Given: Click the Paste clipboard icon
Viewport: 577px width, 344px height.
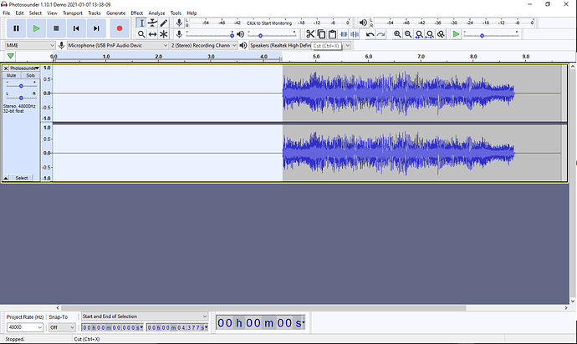Looking at the screenshot, I should [x=332, y=34].
